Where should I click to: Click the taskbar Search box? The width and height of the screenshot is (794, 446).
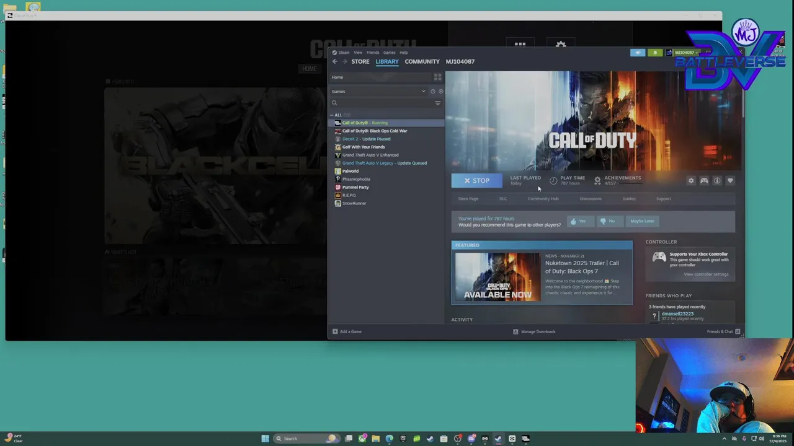[306, 439]
